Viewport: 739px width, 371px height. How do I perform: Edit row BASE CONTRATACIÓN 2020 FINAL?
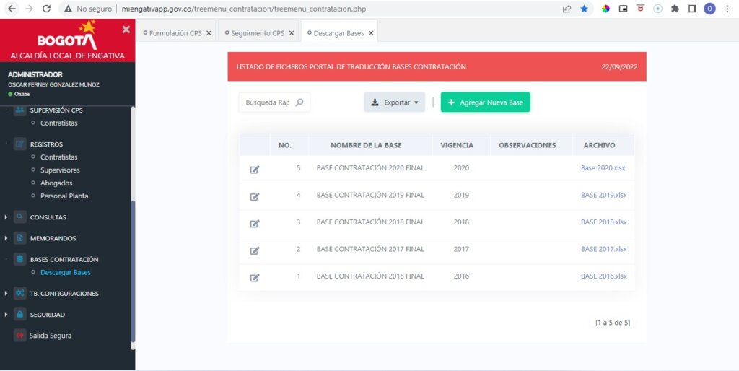click(x=255, y=169)
